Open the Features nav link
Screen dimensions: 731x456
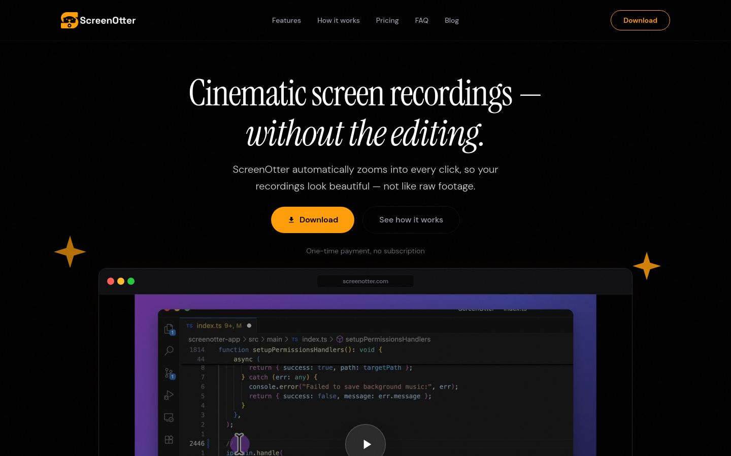pos(286,20)
